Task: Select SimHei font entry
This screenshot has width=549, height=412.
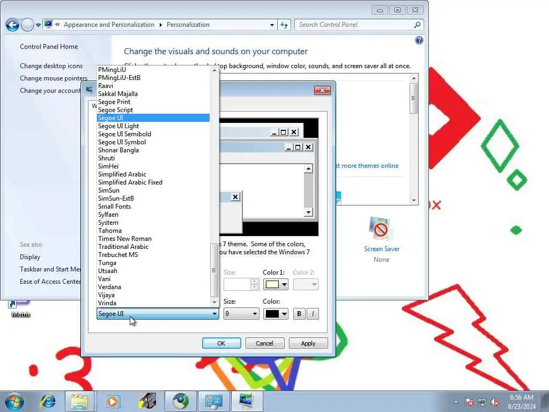Action: click(153, 166)
